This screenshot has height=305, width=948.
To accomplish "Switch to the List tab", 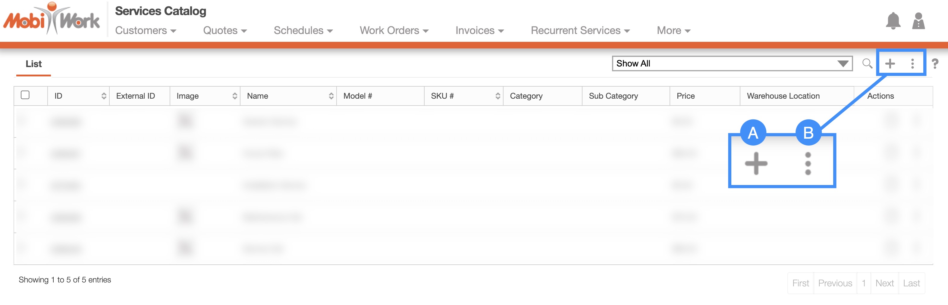I will [33, 64].
